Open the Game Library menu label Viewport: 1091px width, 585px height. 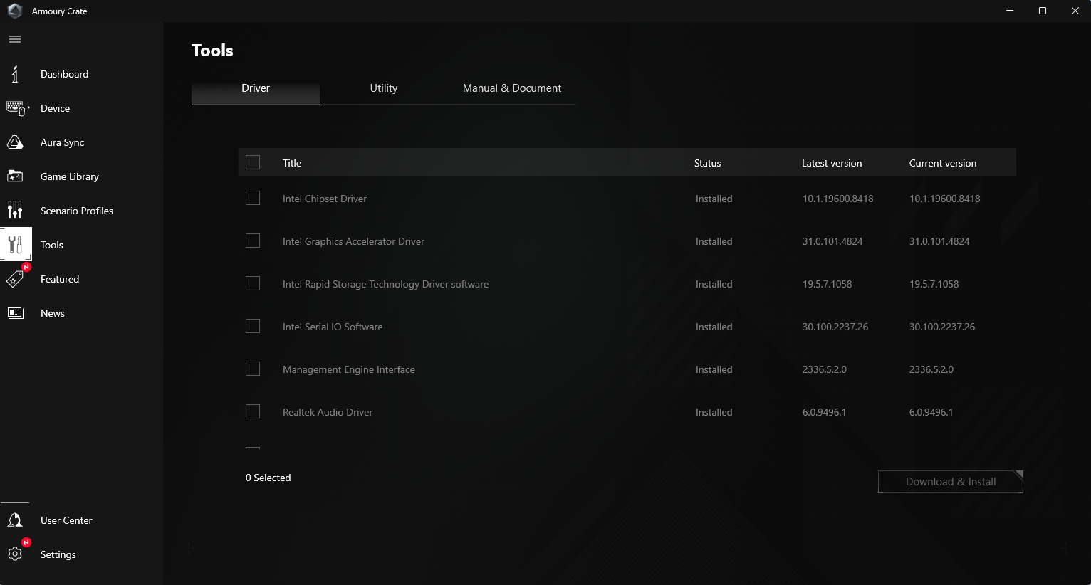click(70, 176)
